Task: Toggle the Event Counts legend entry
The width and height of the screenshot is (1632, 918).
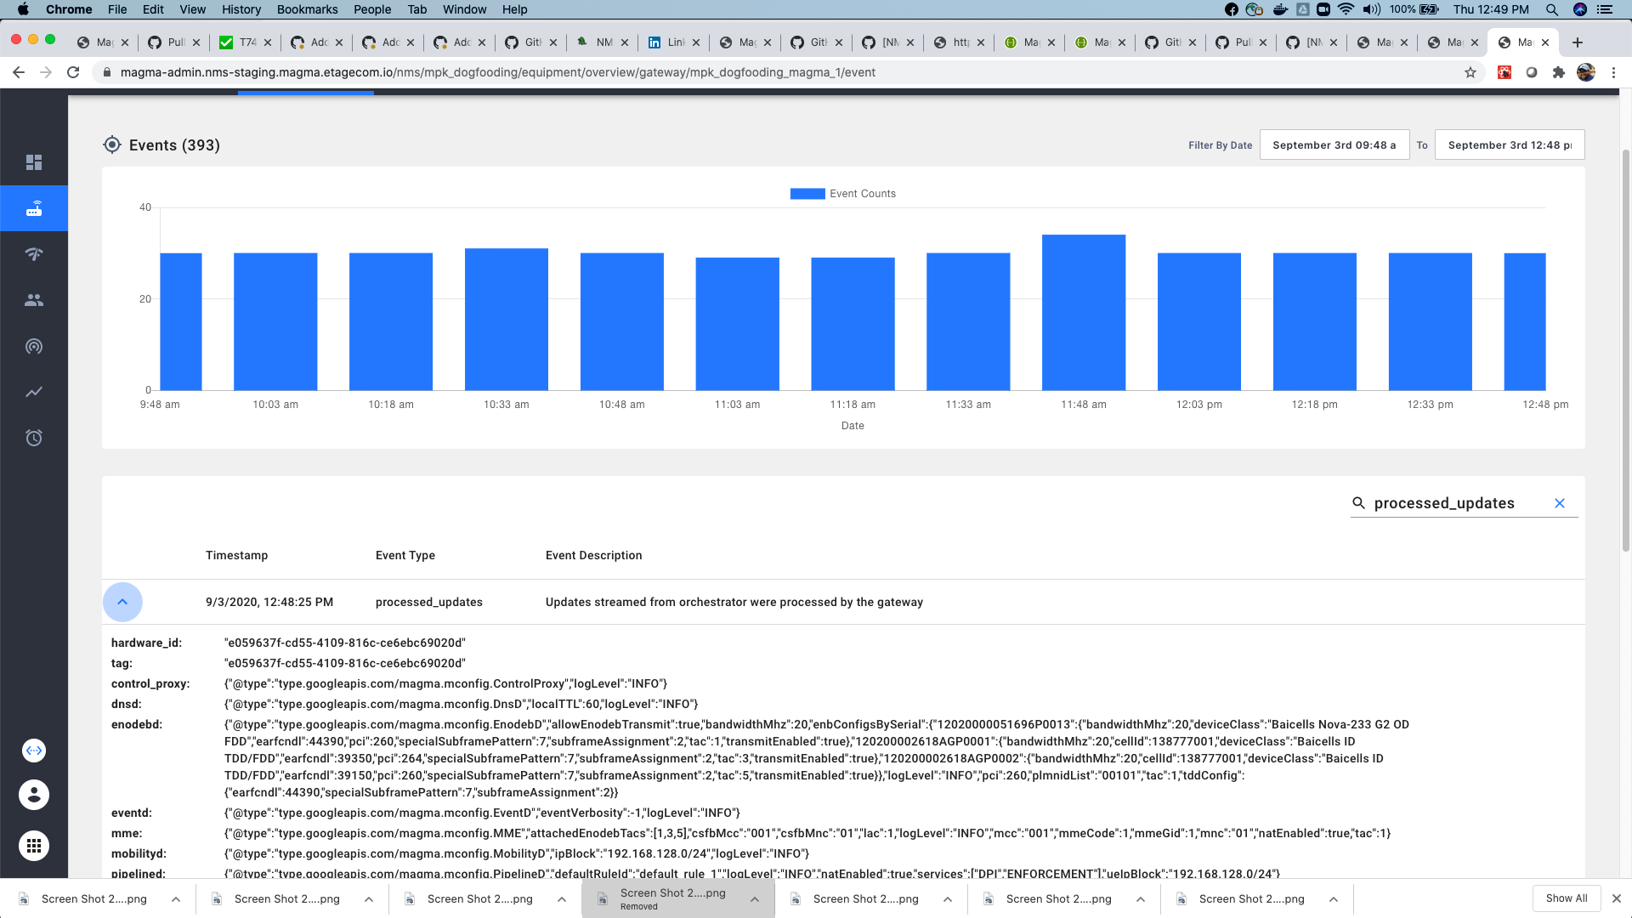Action: click(842, 193)
